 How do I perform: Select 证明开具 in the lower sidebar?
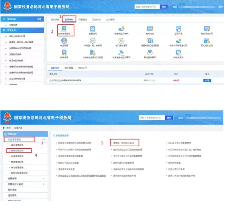click(x=12, y=195)
